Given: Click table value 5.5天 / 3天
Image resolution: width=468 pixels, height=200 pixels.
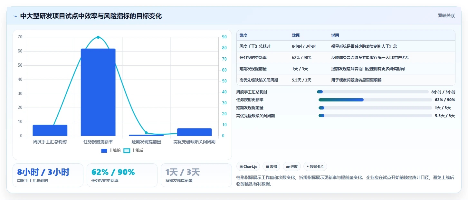Looking at the screenshot, I should (301, 80).
